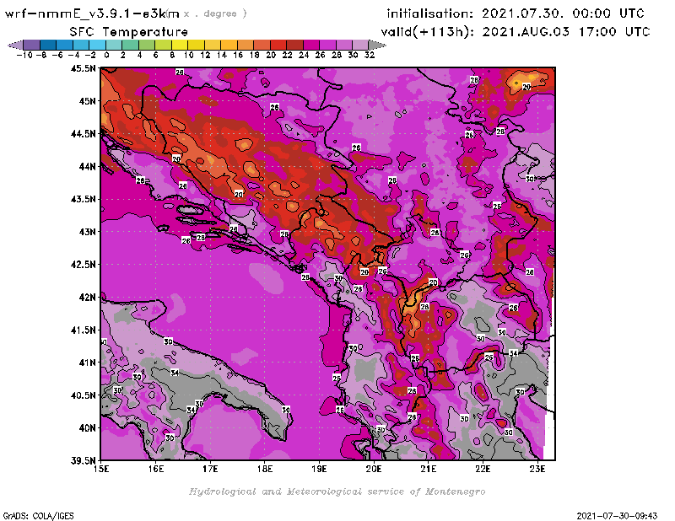This screenshot has height=521, width=675.
Task: Click the orange swatch between 14 and 16
Action: coord(229,45)
